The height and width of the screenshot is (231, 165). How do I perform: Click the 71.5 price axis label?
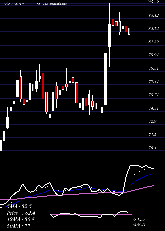(153, 135)
